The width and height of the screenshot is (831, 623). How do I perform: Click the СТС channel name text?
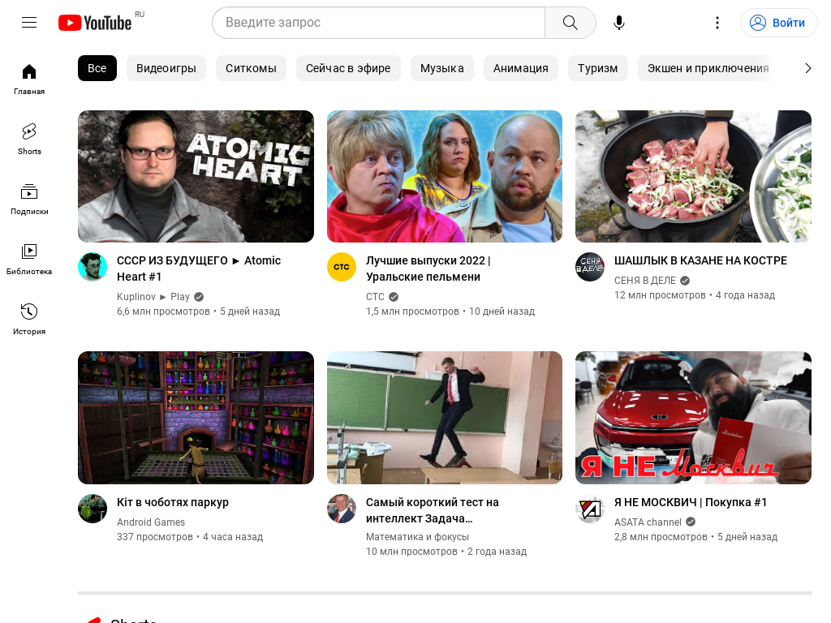point(375,297)
